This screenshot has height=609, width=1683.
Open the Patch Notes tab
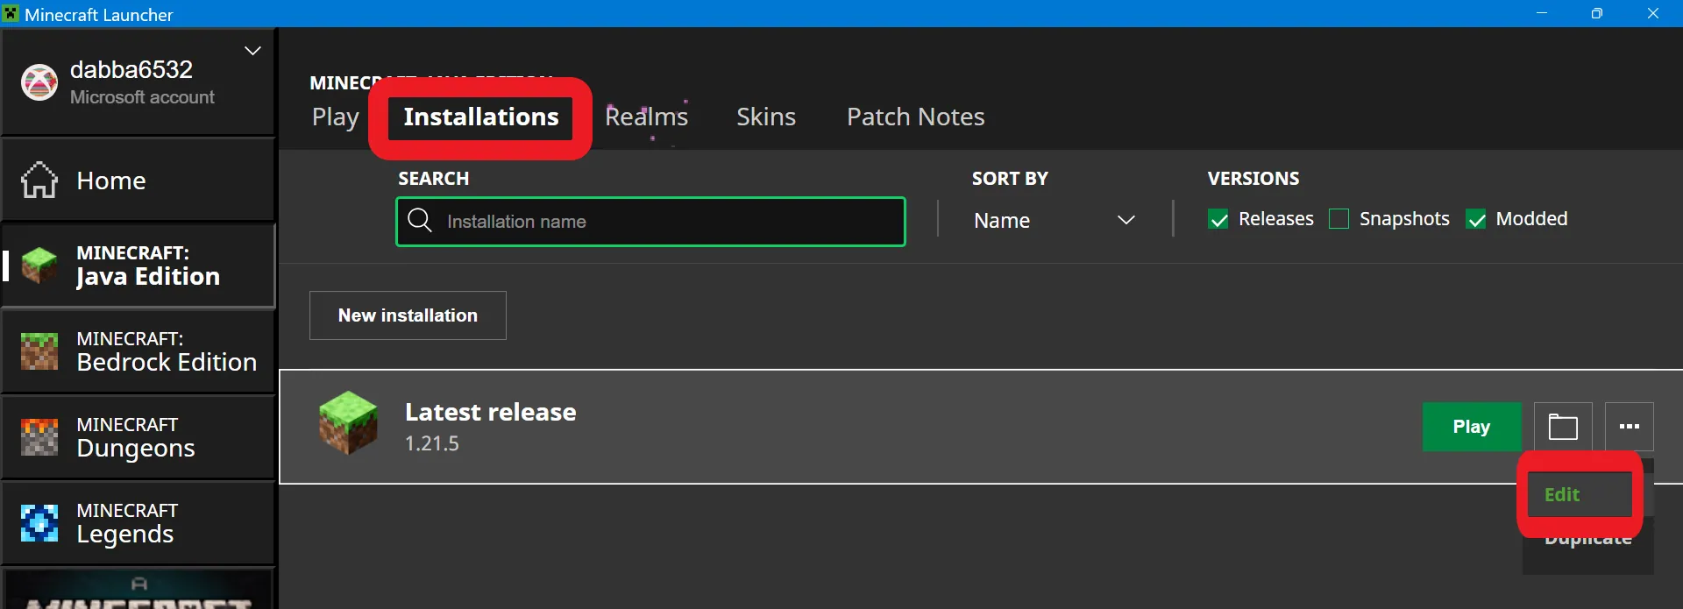click(916, 117)
